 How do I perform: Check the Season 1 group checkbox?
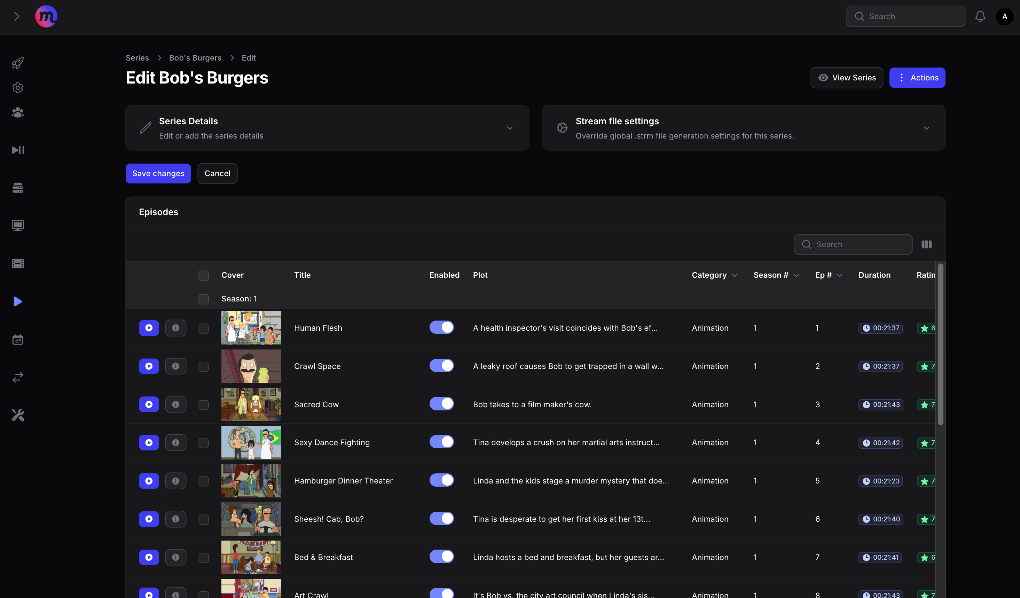204,299
